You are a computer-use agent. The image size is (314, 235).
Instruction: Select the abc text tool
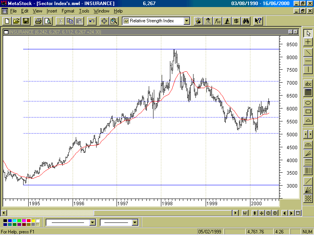(x=308, y=84)
